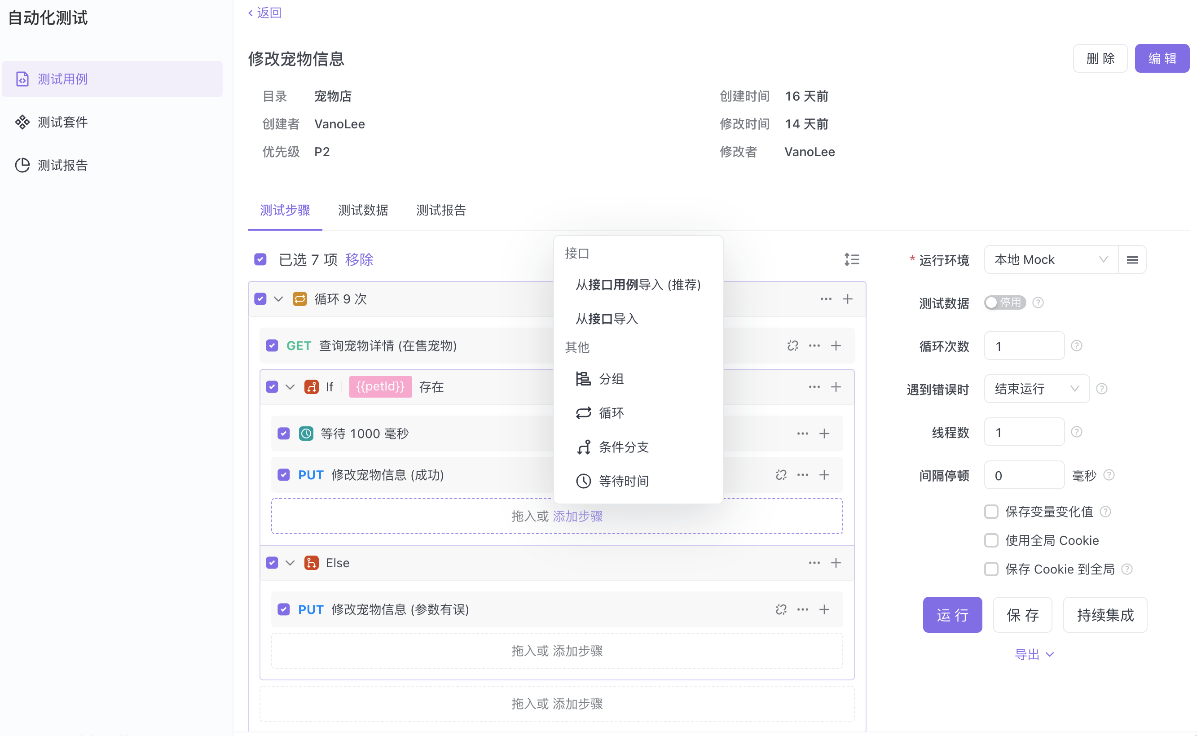This screenshot has height=736, width=1197.
Task: Add a step after 循环 9 次 row
Action: click(847, 299)
